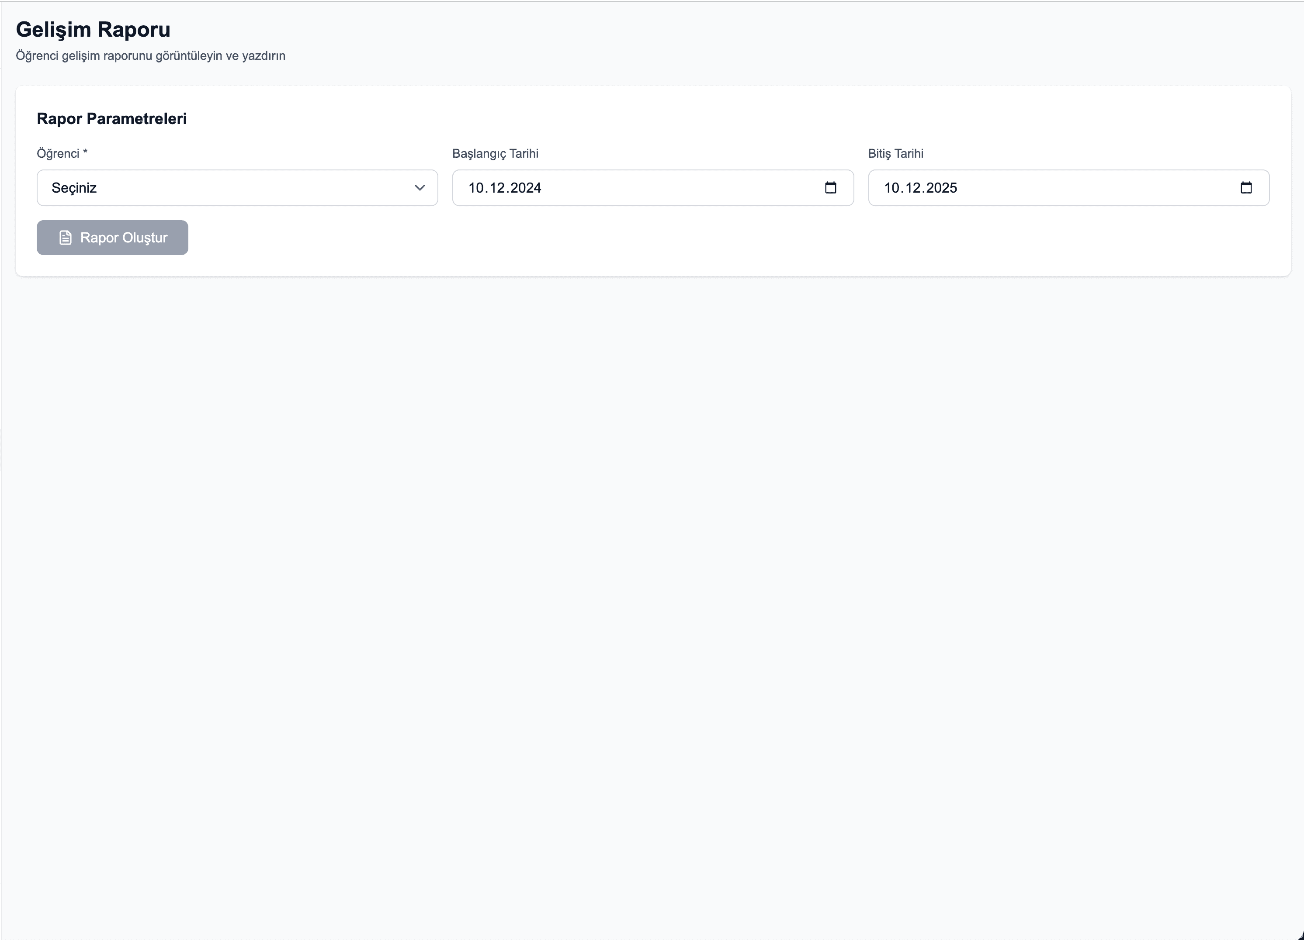Click the subtitle about görüntüleyin ve yazdırın
Image resolution: width=1304 pixels, height=940 pixels.
(x=150, y=56)
